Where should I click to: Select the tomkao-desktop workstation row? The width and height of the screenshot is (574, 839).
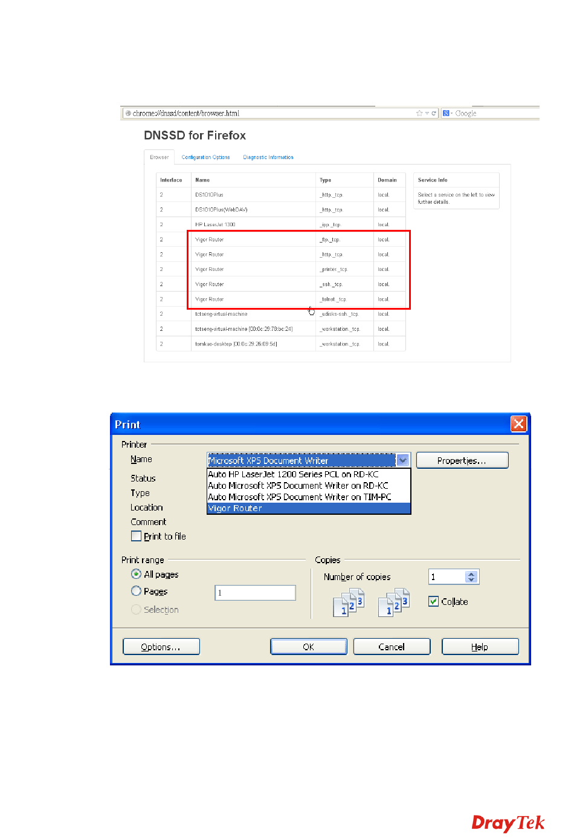(281, 344)
